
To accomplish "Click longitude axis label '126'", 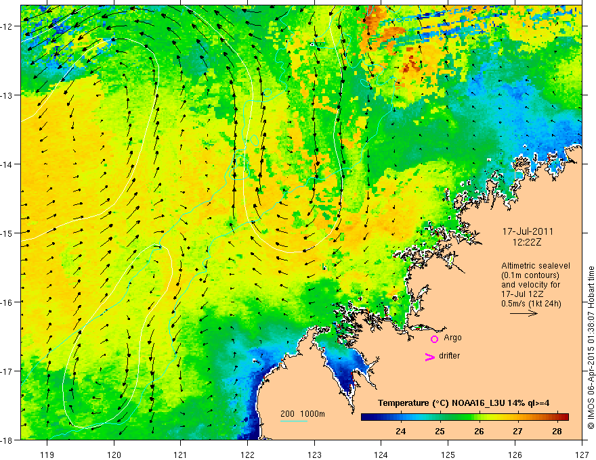I will (515, 455).
